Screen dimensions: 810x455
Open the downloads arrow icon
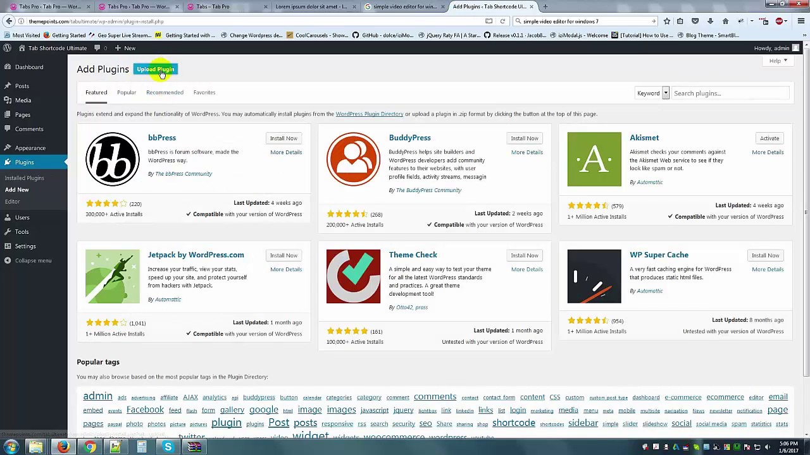coord(710,21)
